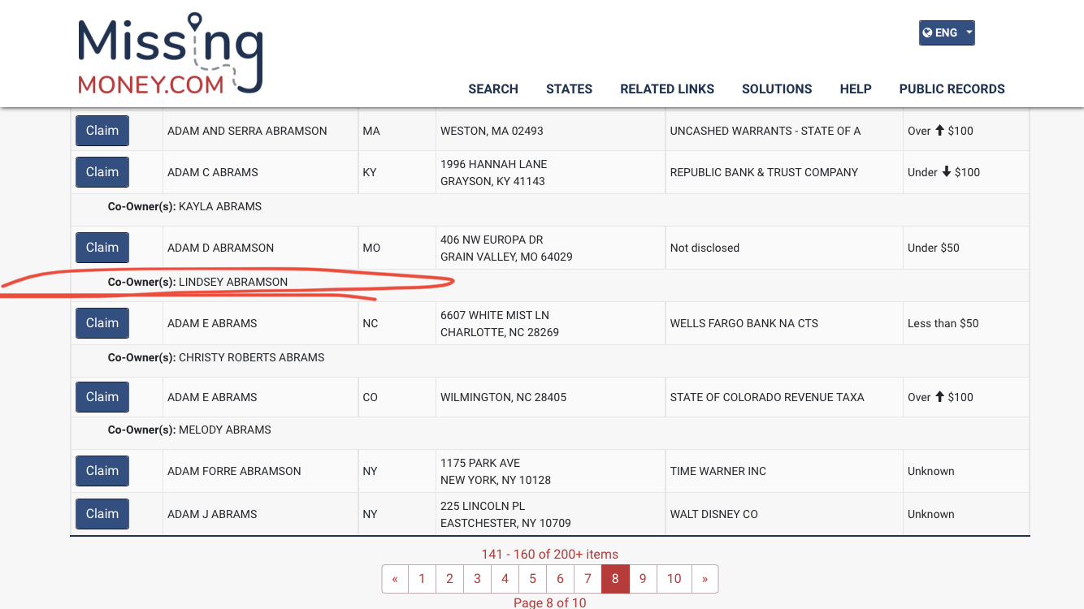This screenshot has width=1084, height=609.
Task: Select the Page 8 of 10 text
Action: (550, 603)
